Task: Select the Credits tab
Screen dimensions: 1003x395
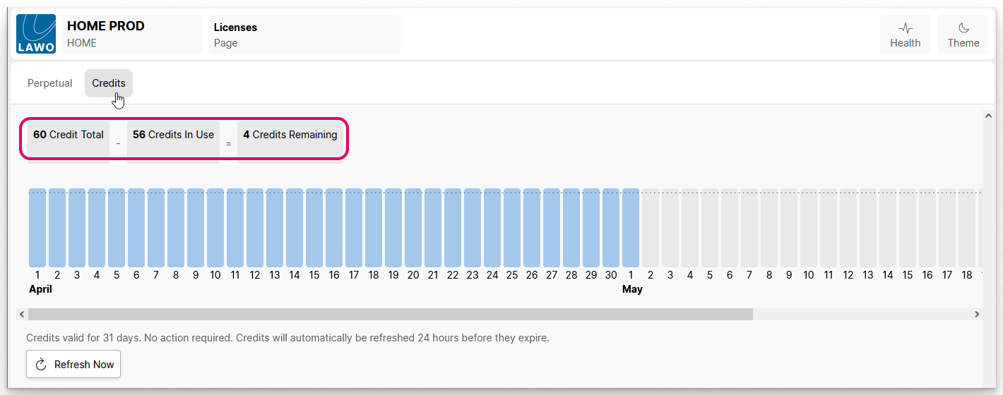Action: tap(109, 83)
